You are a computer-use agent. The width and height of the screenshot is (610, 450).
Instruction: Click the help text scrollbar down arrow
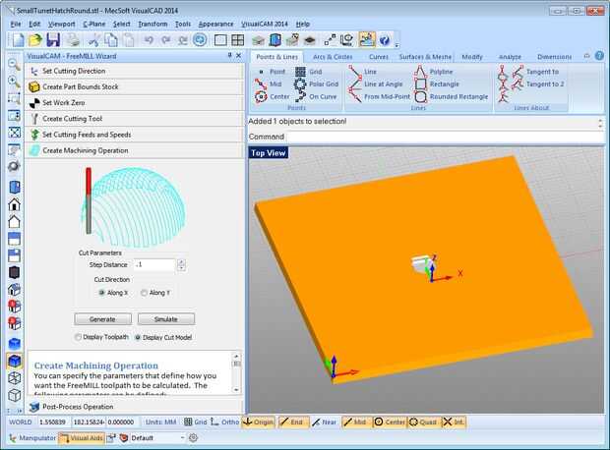click(236, 390)
